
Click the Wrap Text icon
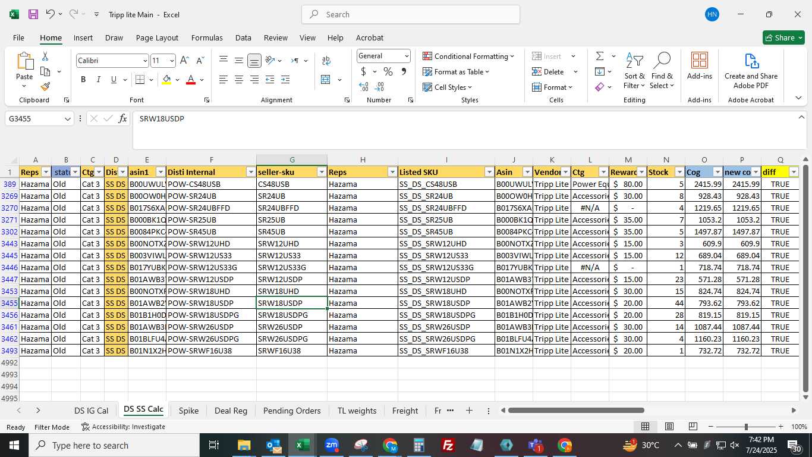(326, 61)
